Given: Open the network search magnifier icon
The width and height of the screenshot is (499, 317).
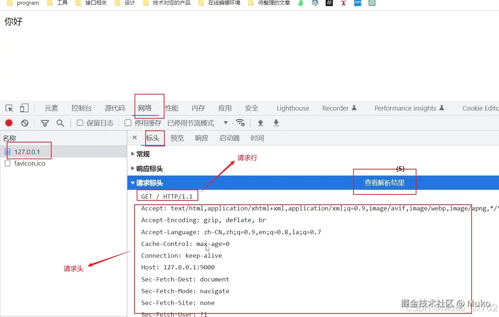Looking at the screenshot, I should click(61, 123).
